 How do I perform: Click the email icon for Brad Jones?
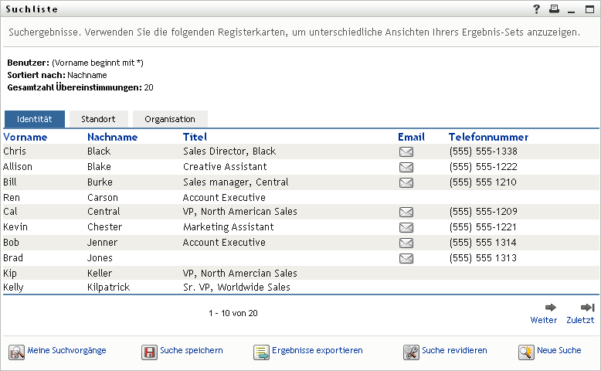[x=406, y=258]
